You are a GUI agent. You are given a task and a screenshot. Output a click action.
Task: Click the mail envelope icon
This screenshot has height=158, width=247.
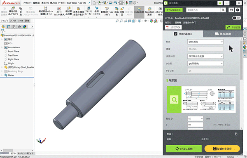(231, 10)
